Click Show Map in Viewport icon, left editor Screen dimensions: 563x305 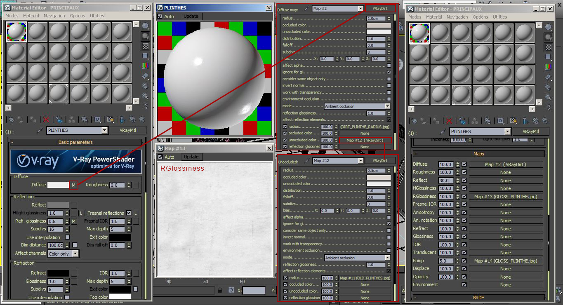[110, 120]
